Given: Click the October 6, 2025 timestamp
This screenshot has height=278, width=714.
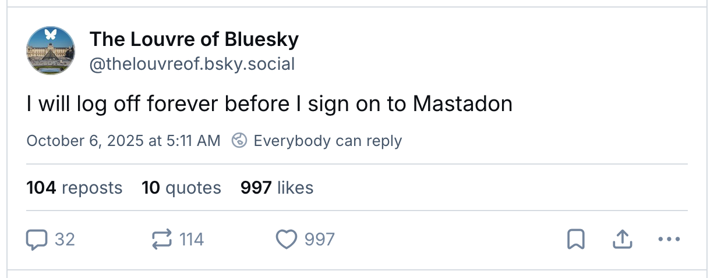Looking at the screenshot, I should [123, 141].
